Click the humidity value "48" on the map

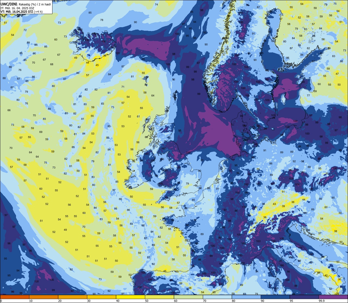(190, 288)
